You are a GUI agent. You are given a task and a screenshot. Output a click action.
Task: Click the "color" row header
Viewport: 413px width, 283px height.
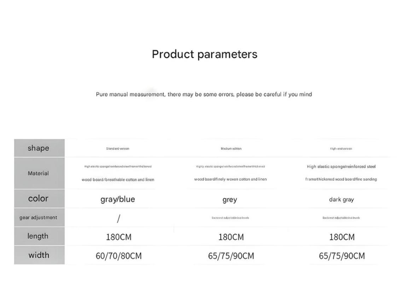pyautogui.click(x=38, y=198)
